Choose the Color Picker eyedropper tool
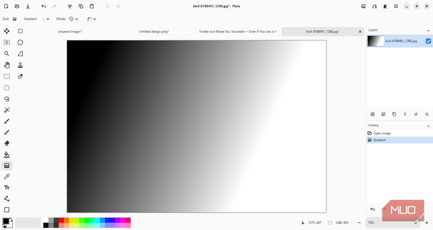This screenshot has width=433, height=230. 7,177
